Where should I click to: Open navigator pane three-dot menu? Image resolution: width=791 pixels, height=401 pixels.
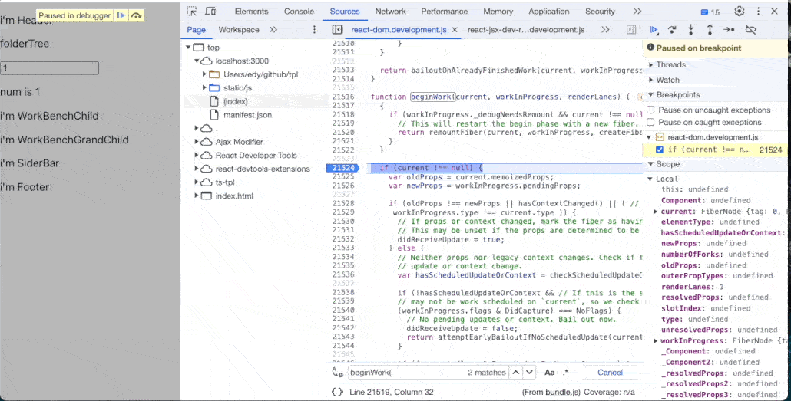click(x=314, y=30)
